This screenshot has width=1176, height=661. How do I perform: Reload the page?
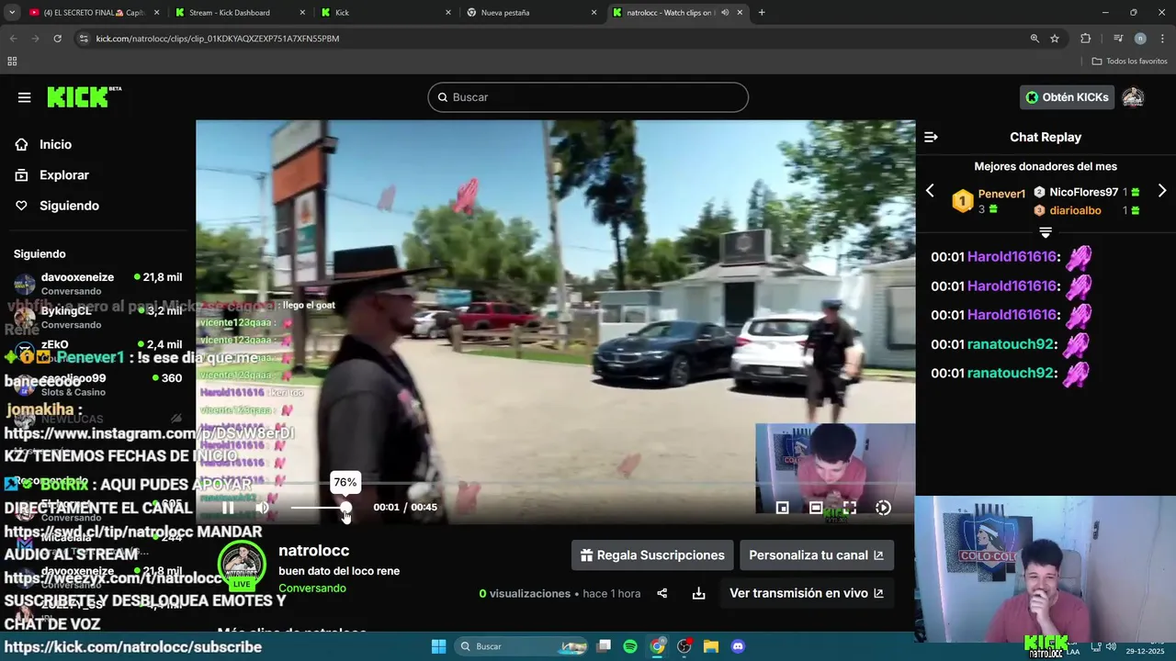click(57, 39)
